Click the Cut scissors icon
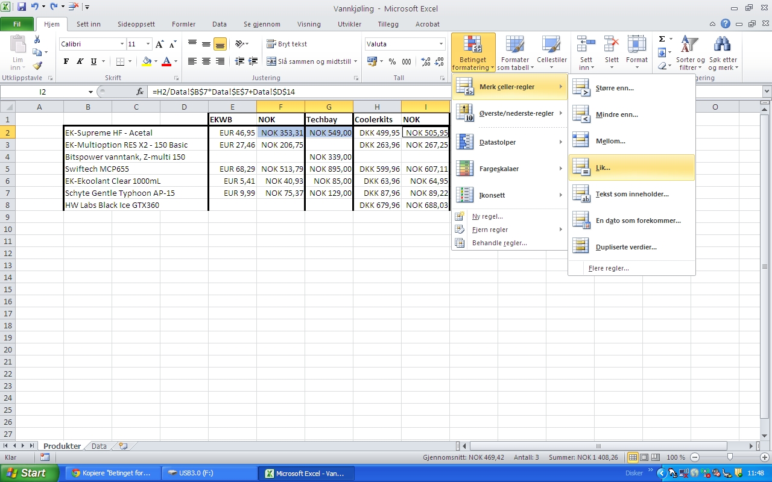Screen dimensions: 772x482 point(37,40)
